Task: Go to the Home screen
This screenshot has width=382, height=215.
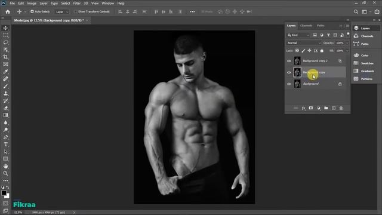Action: coord(8,12)
